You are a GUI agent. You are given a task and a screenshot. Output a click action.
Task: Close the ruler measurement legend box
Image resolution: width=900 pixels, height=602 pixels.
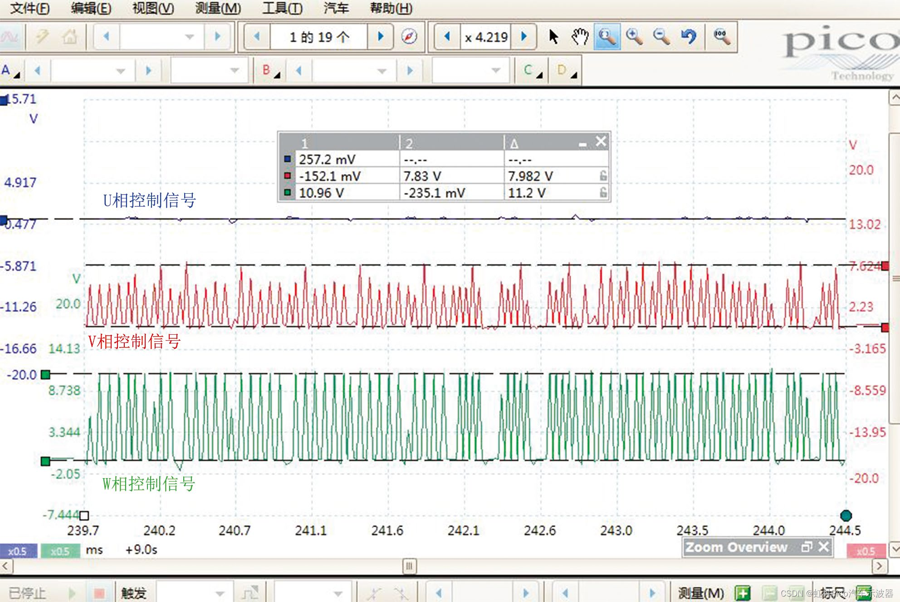tap(601, 142)
